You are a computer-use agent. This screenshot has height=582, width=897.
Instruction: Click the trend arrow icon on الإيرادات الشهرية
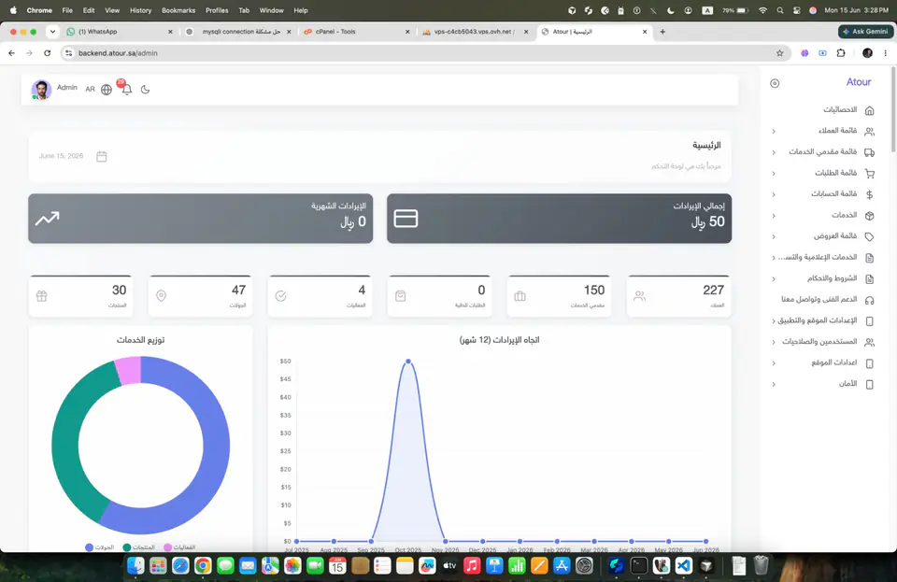click(x=48, y=219)
